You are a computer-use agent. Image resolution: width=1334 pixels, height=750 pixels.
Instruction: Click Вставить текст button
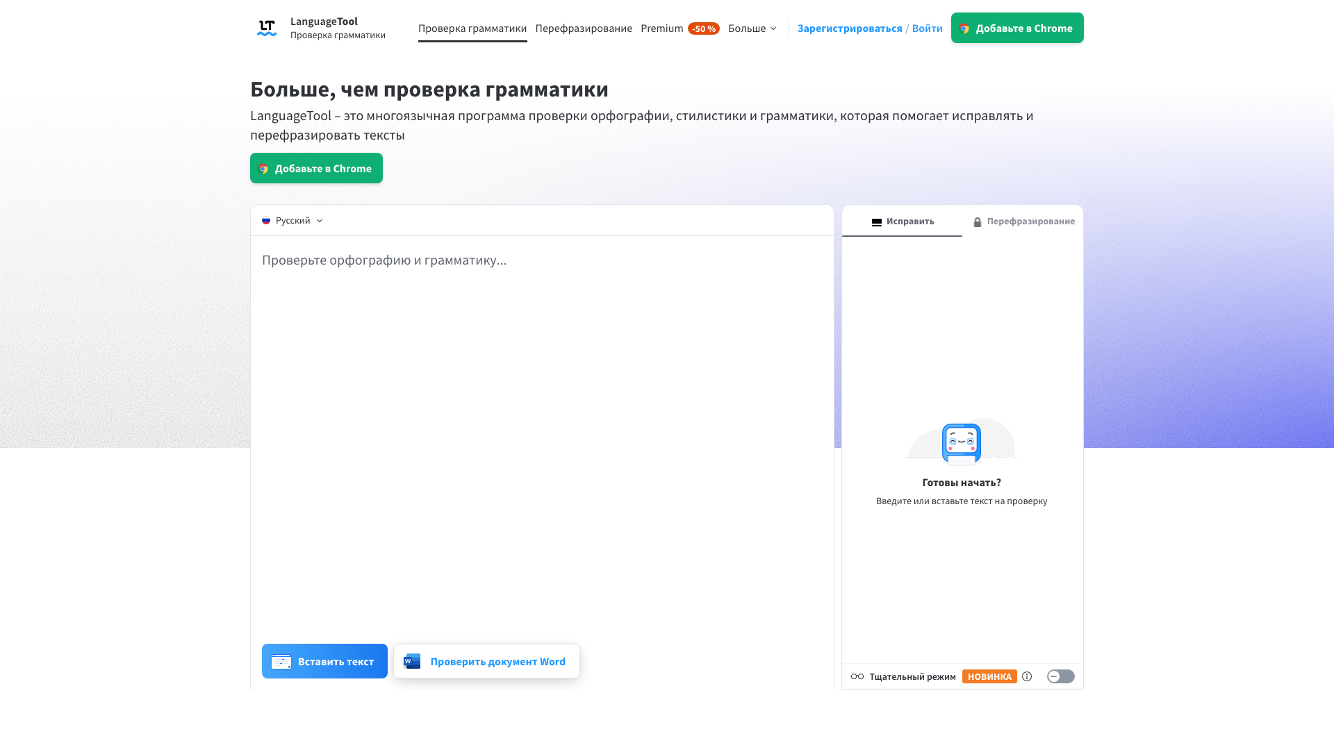pos(324,661)
